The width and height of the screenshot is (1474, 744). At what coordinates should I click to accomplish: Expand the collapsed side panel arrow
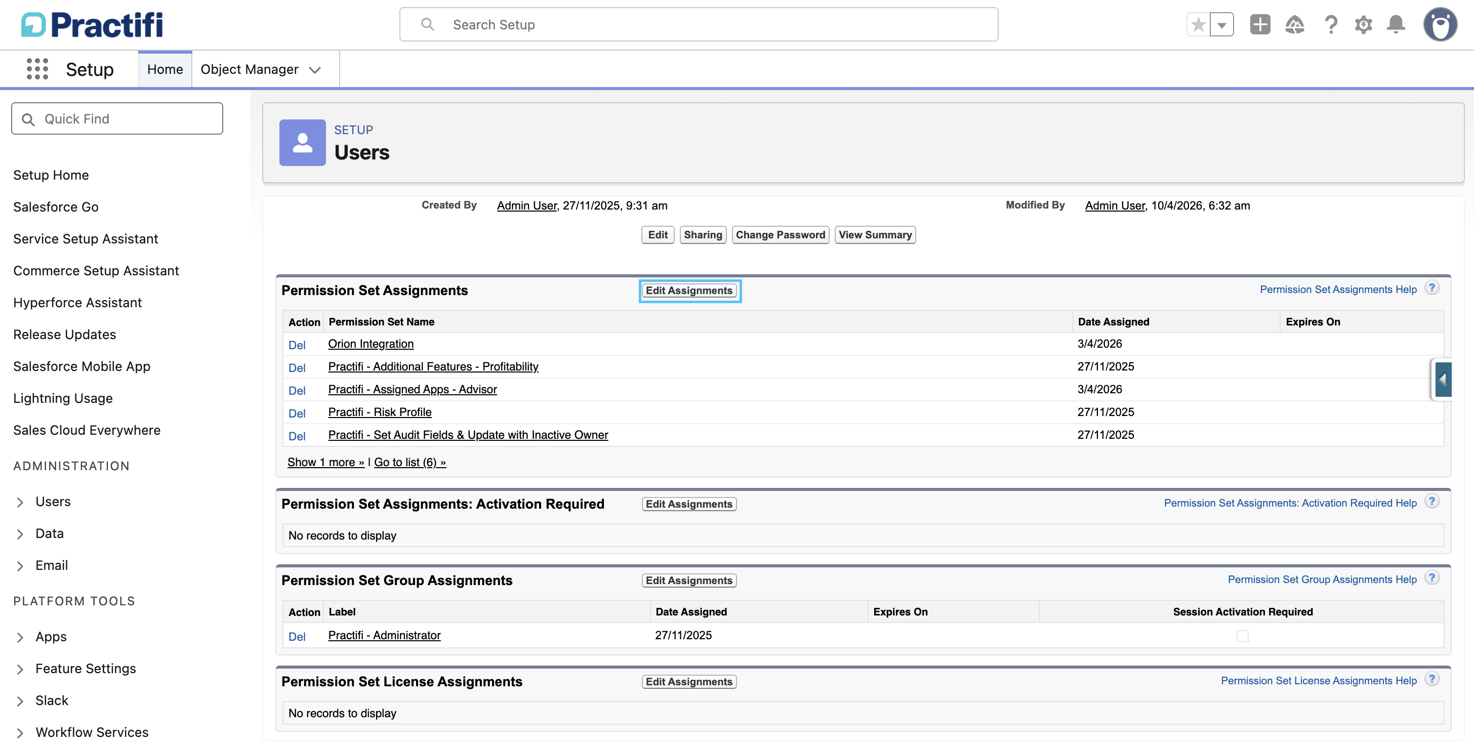(1443, 380)
